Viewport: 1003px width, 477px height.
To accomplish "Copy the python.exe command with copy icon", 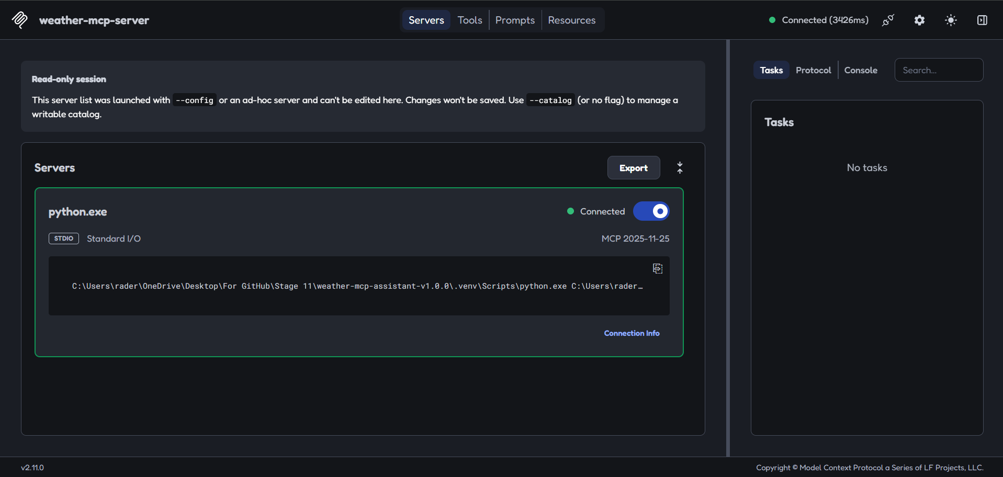I will pos(658,268).
